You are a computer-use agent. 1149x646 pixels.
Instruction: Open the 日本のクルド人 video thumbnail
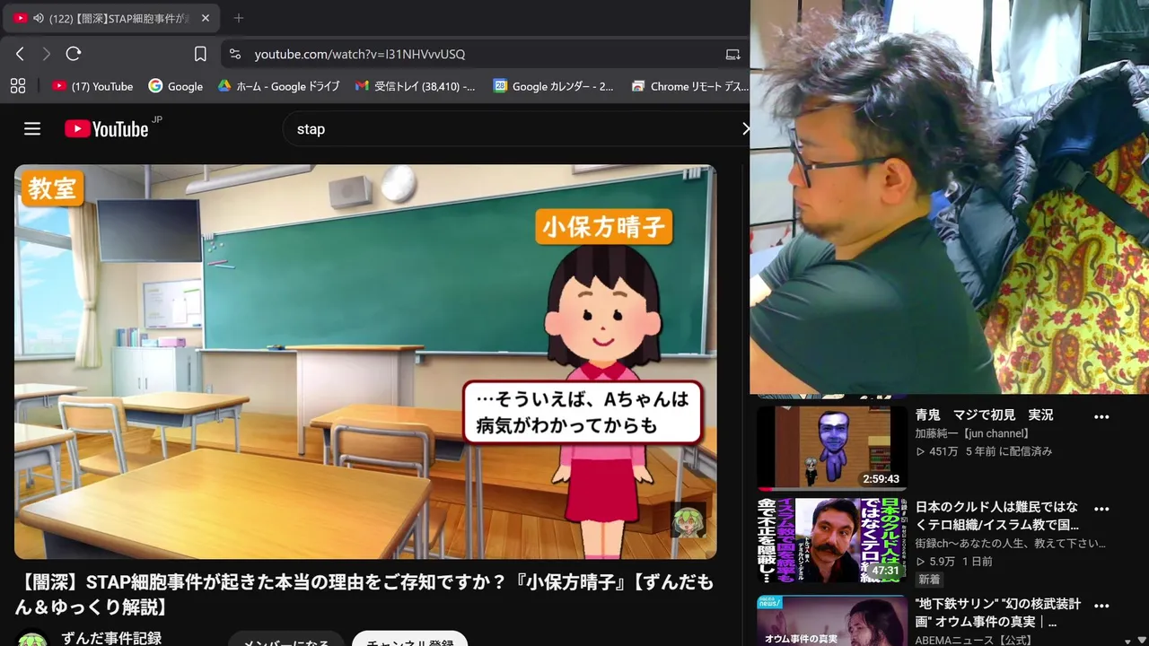pos(831,540)
